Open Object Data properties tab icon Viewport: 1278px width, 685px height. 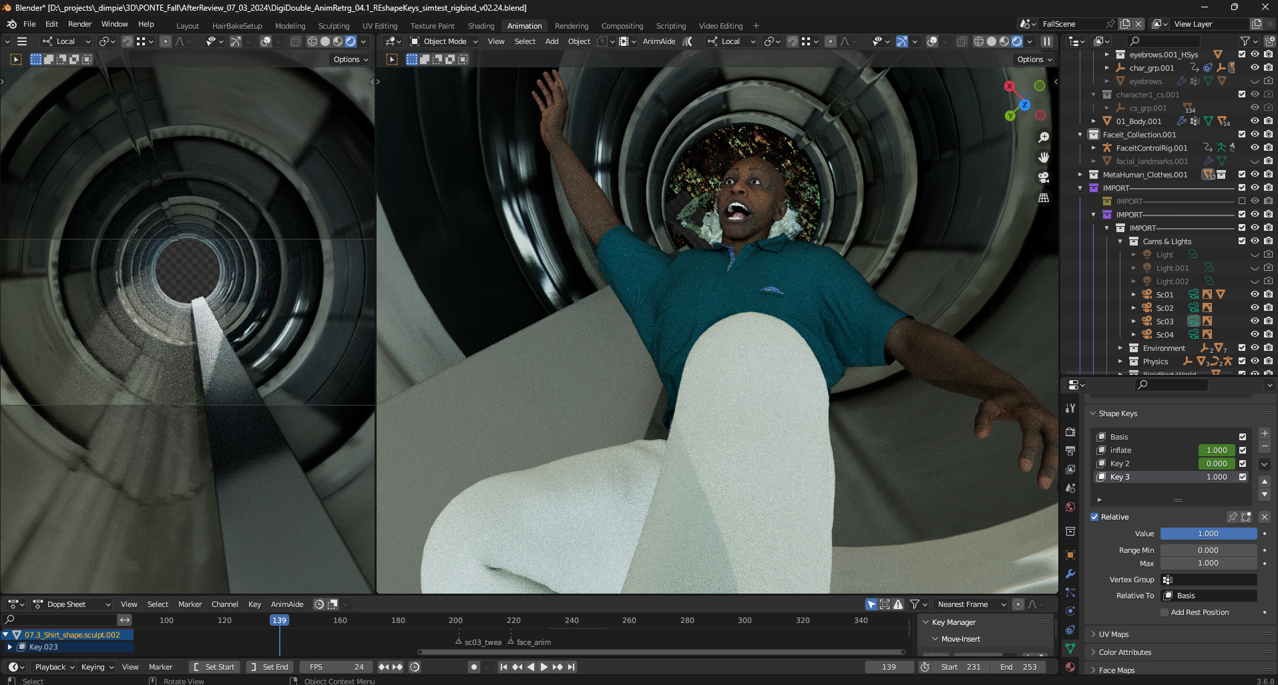1070,648
